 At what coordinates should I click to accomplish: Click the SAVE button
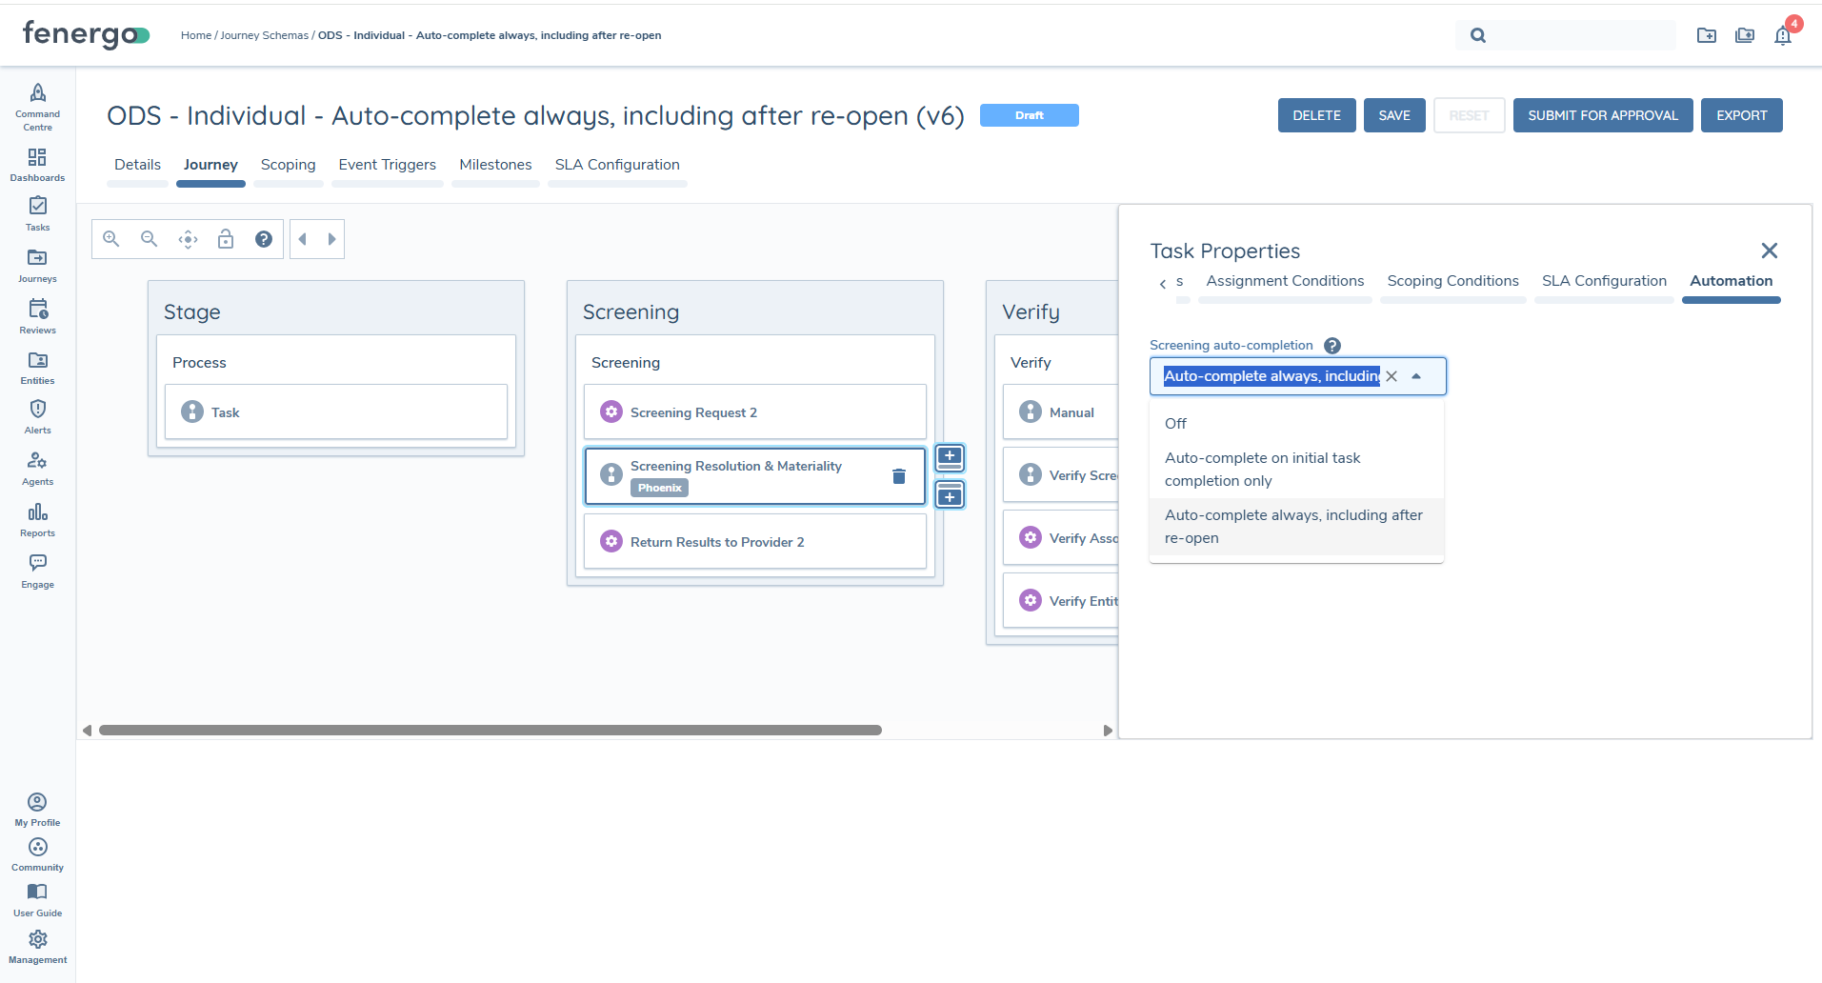1394,115
